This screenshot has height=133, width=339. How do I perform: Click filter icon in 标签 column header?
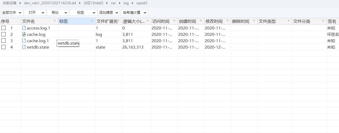pos(92,21)
